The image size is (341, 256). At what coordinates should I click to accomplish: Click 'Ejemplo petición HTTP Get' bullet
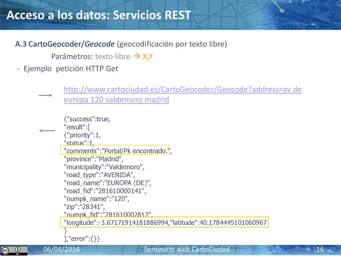tap(71, 69)
